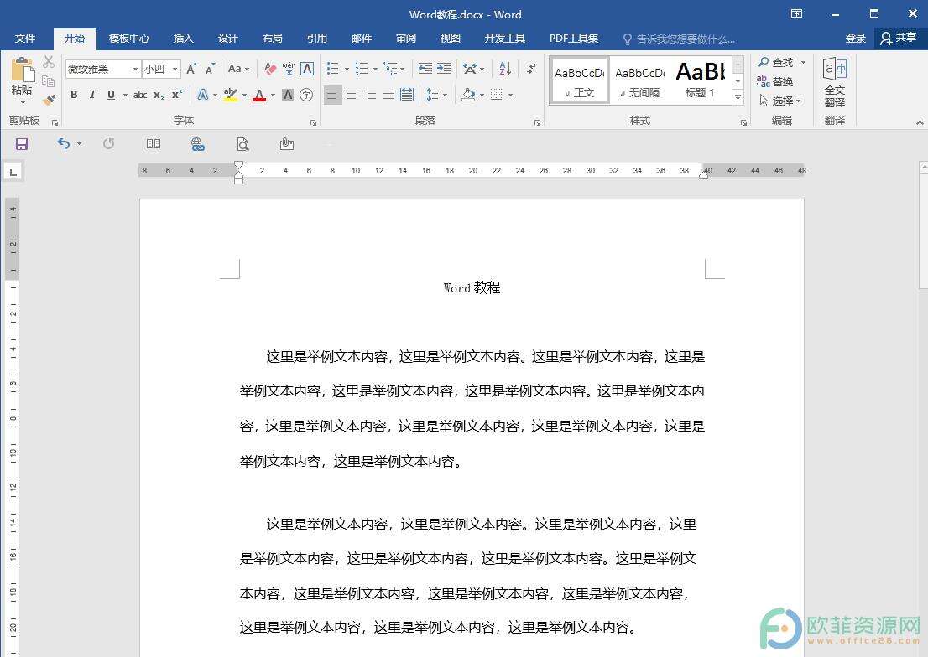The image size is (928, 657).
Task: Toggle center paragraph alignment
Action: (x=352, y=95)
